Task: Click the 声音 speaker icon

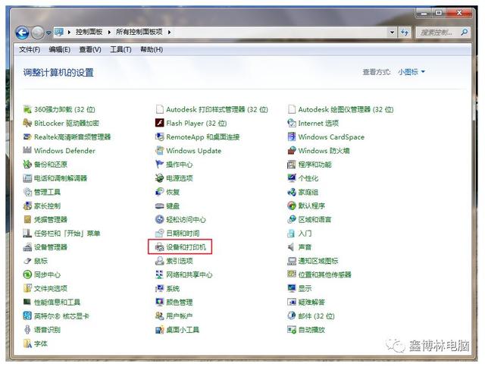Action: coord(291,247)
